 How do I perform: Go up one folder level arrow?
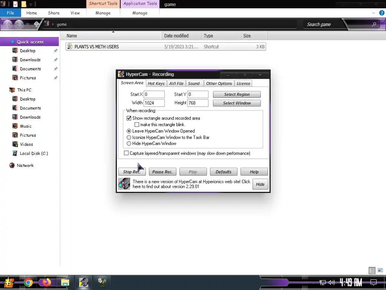tap(37, 24)
